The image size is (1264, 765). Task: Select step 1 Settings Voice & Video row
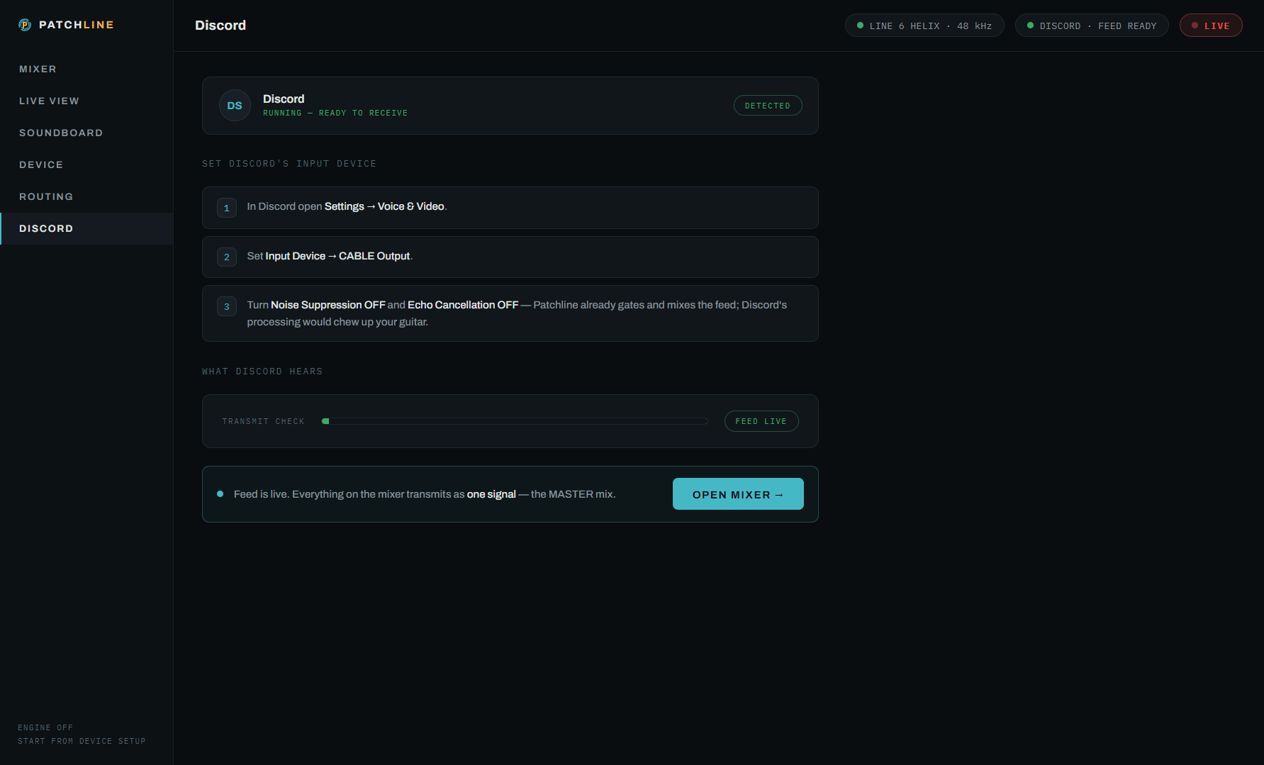click(510, 208)
